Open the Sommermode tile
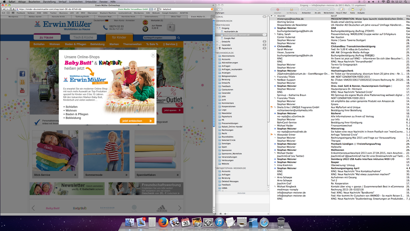410x231 pixels. coord(106,154)
